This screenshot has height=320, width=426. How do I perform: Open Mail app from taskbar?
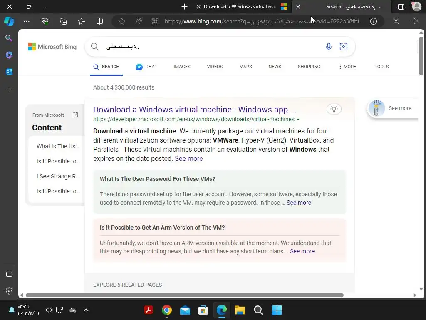coord(185,310)
